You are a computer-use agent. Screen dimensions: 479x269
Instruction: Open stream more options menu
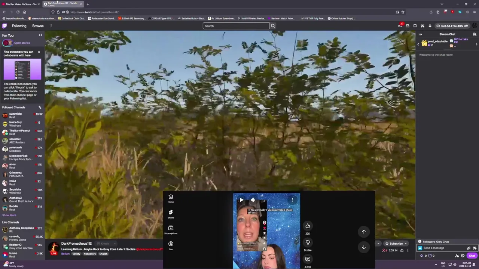point(408,250)
